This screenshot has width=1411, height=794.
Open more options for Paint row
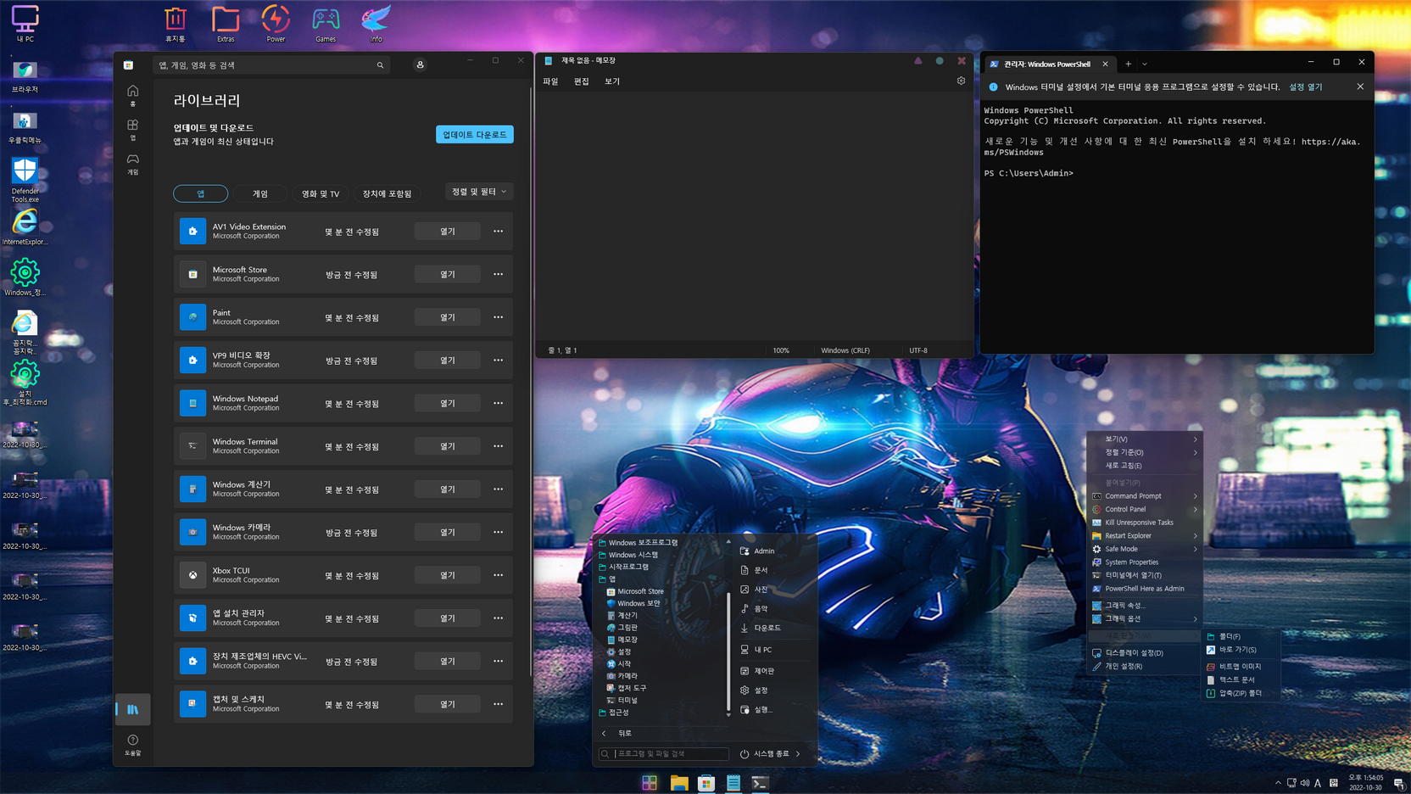tap(498, 317)
